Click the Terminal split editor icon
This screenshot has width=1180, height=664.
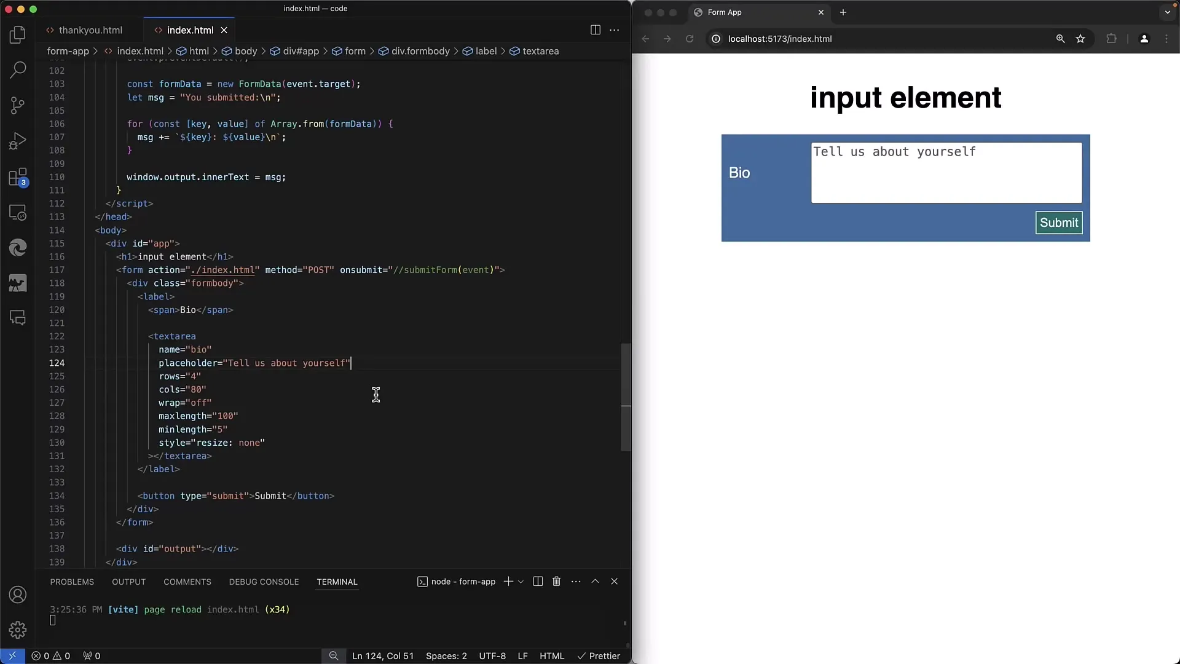538,581
